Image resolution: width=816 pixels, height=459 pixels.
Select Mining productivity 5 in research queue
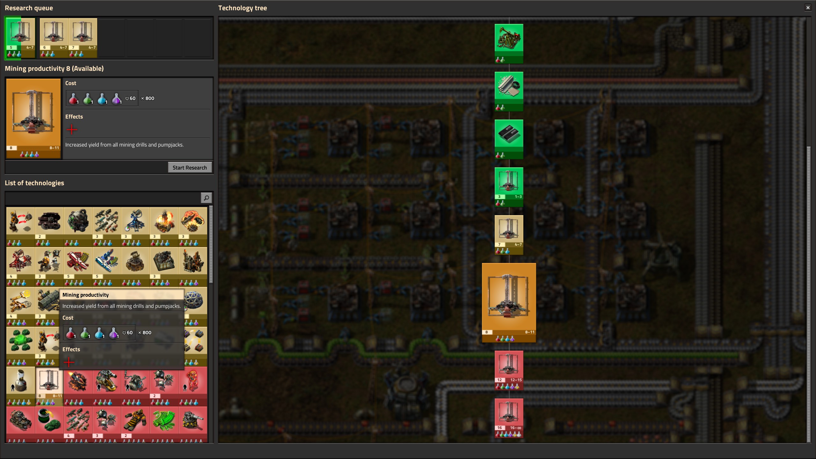point(20,38)
